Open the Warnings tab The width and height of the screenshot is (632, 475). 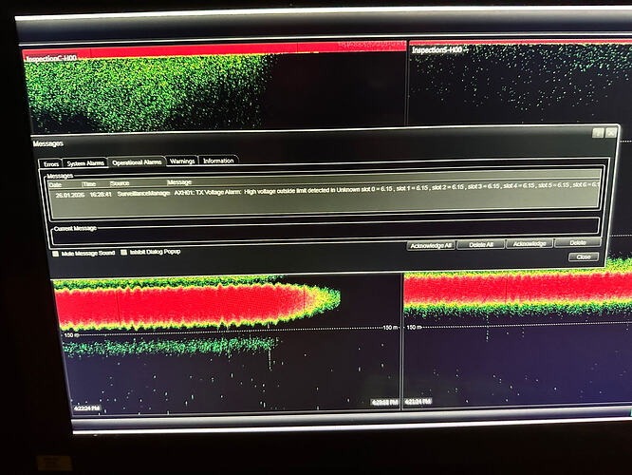pyautogui.click(x=182, y=162)
